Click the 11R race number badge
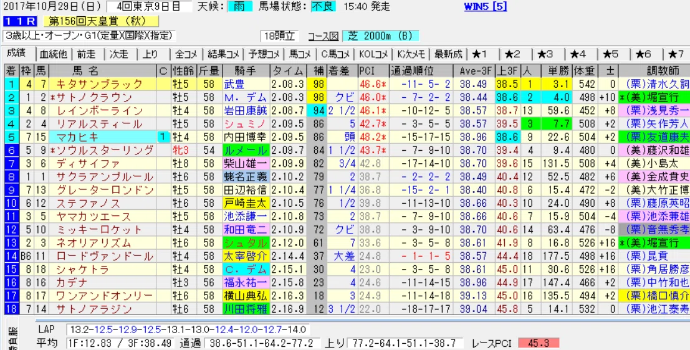Viewport: 690px width, 350px height. [20, 21]
